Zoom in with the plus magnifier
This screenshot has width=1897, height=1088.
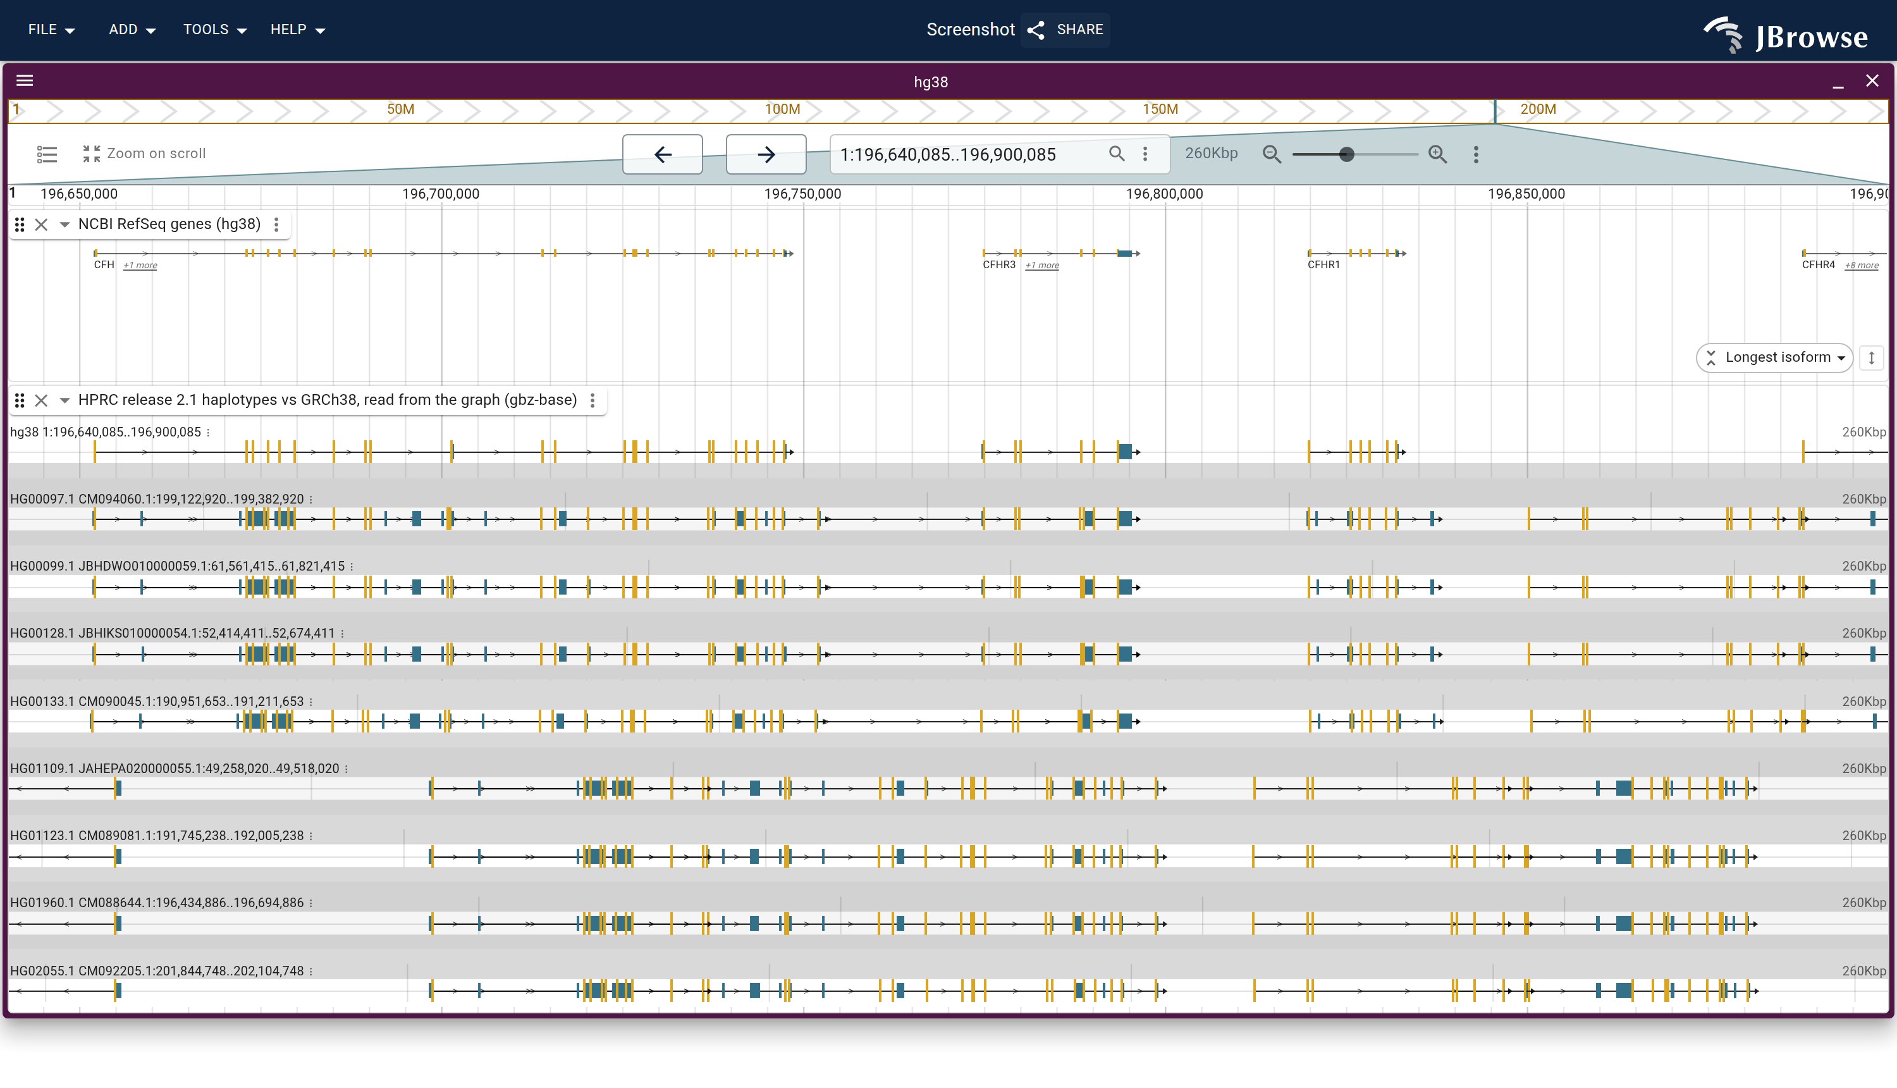1438,154
